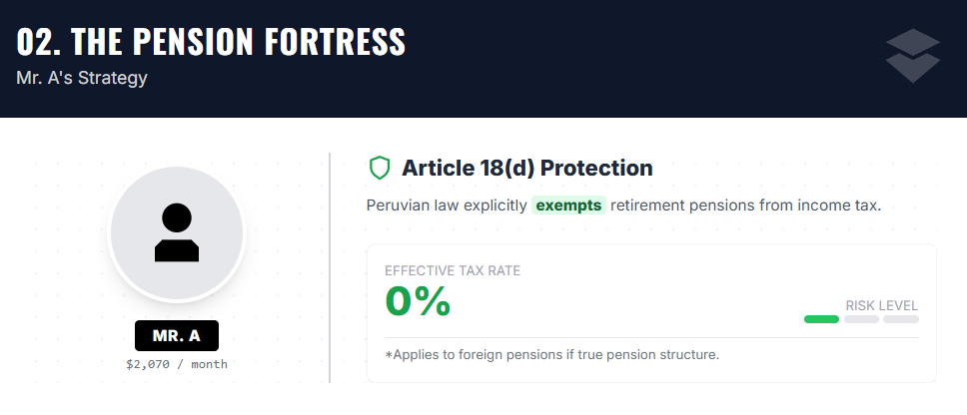This screenshot has height=415, width=967.
Task: Click the vertical divider beside the avatar
Action: click(x=330, y=267)
